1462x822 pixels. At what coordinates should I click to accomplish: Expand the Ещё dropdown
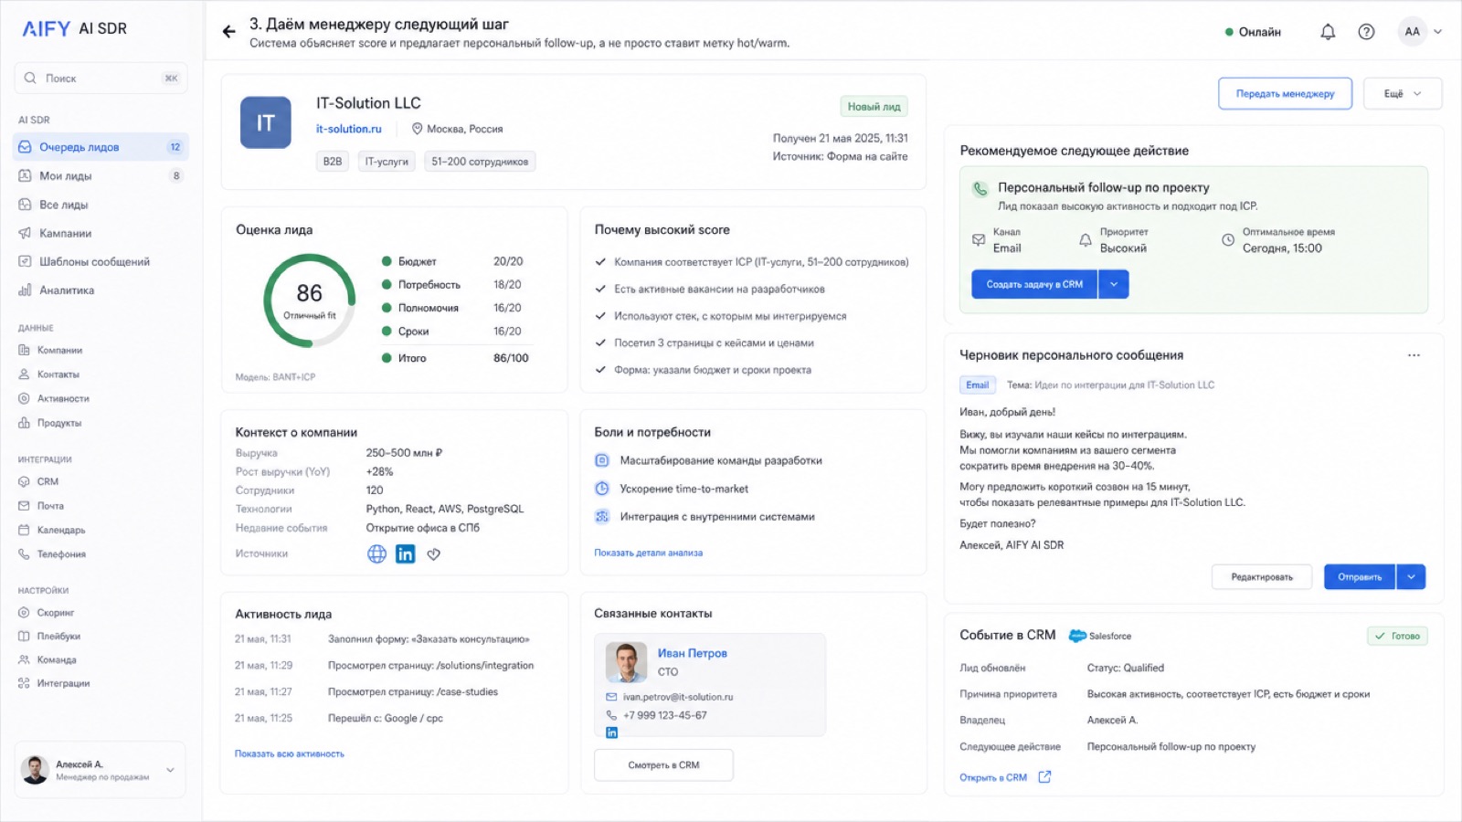pos(1402,93)
